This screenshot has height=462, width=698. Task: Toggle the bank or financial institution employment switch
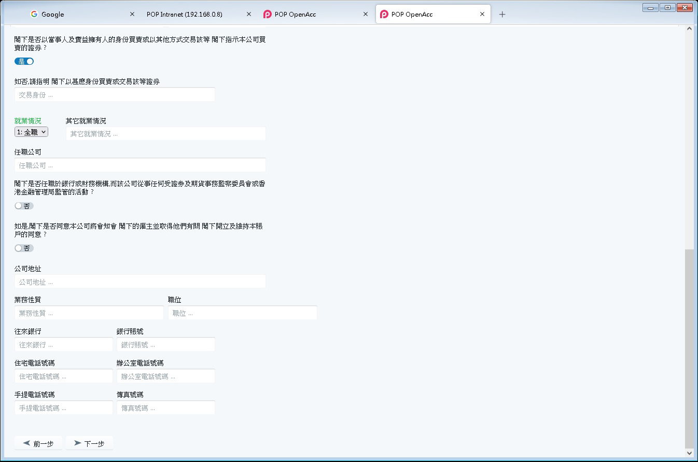coord(24,206)
